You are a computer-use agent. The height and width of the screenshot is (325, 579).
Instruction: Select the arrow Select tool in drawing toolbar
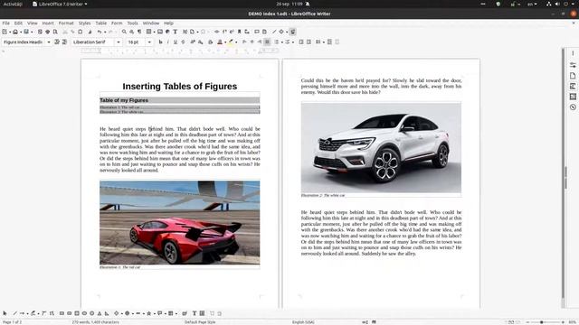point(5,313)
